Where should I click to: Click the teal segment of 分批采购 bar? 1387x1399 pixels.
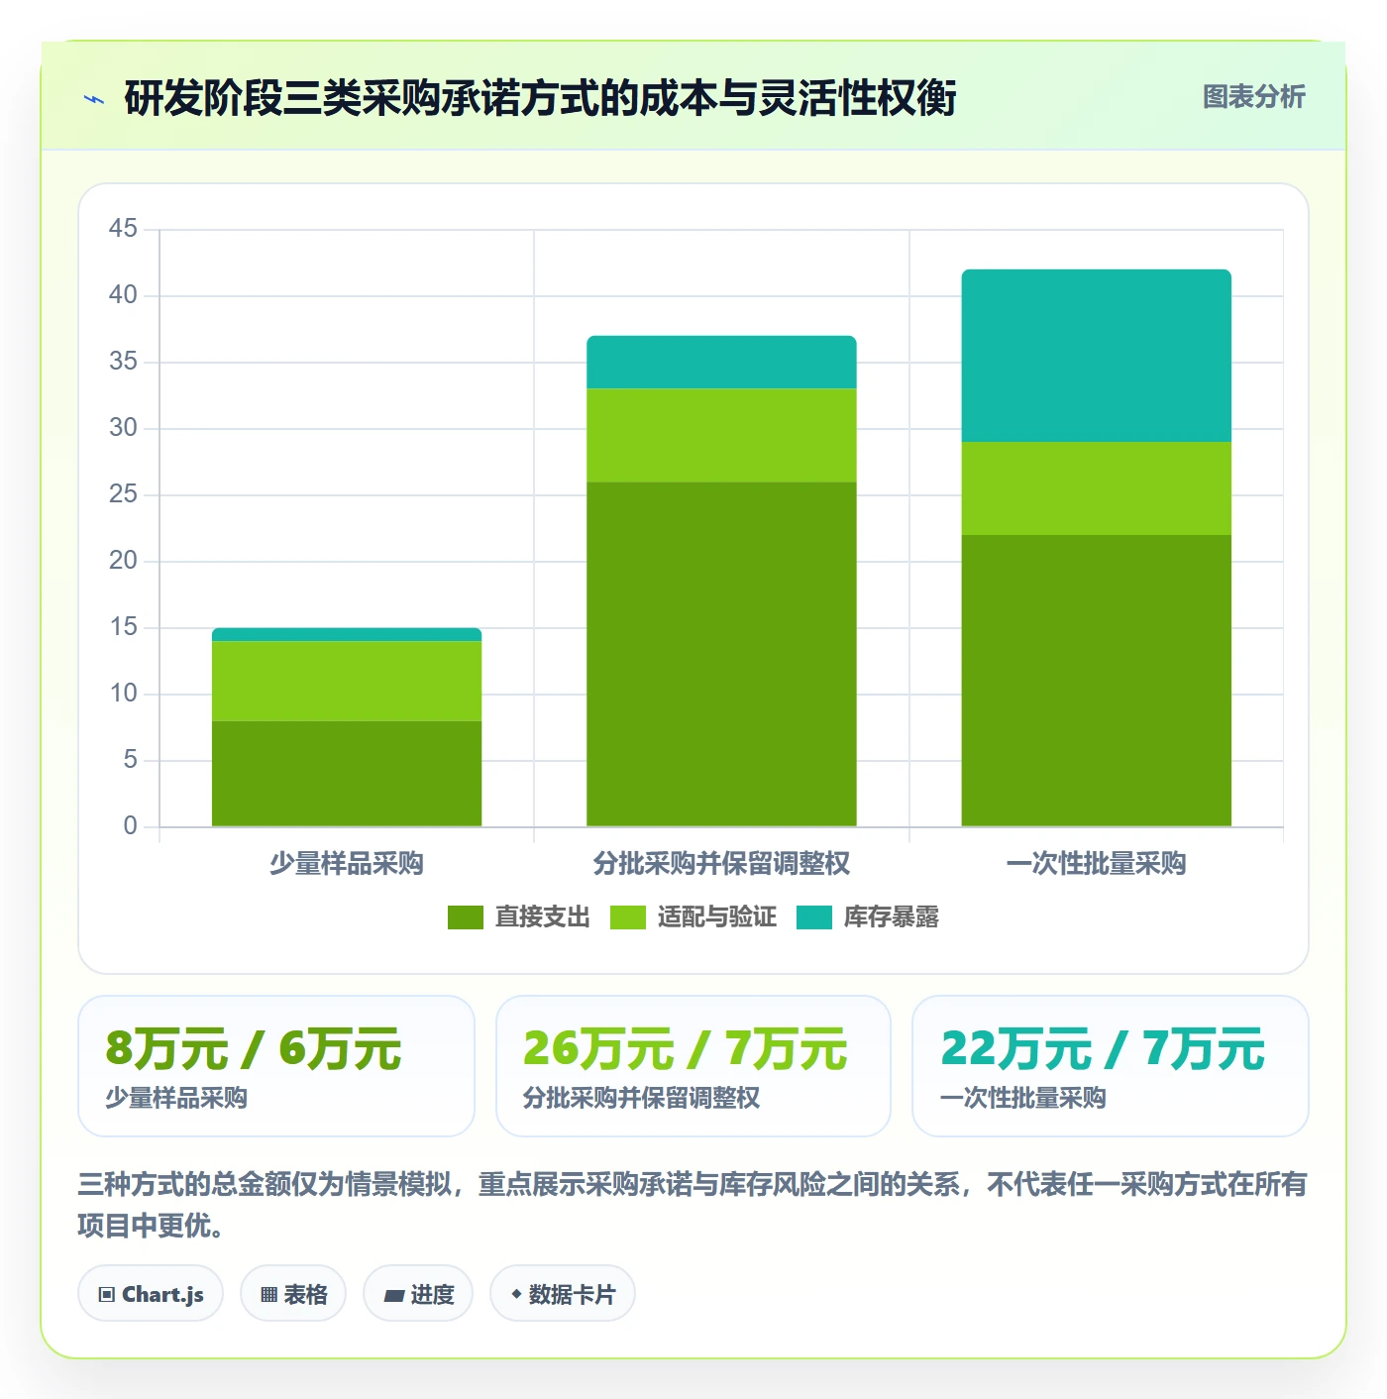tap(721, 363)
